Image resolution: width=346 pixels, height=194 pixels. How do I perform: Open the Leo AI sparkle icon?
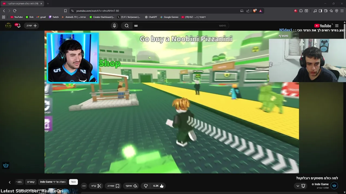331,11
